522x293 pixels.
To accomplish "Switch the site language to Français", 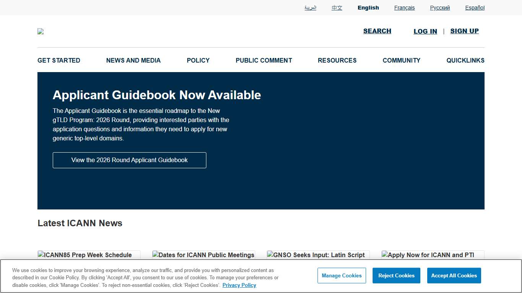I will click(x=404, y=8).
